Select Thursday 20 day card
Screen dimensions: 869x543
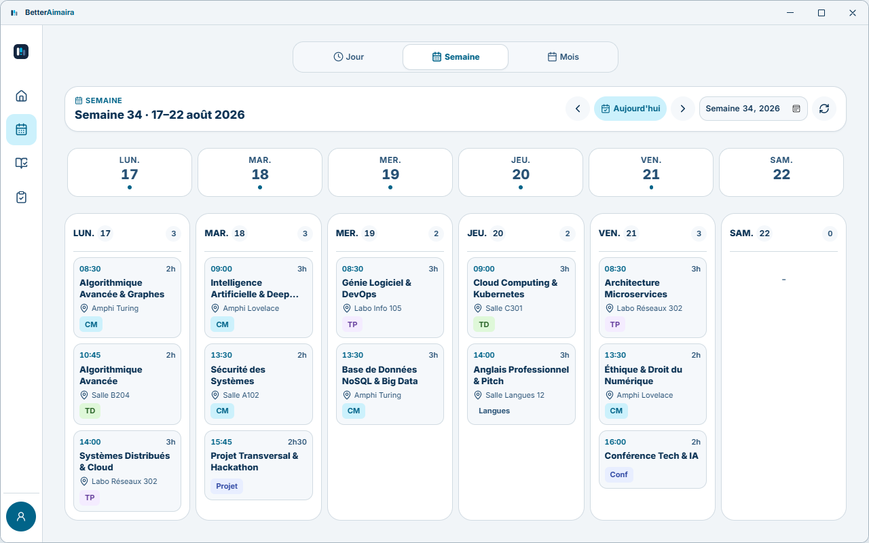tap(521, 172)
